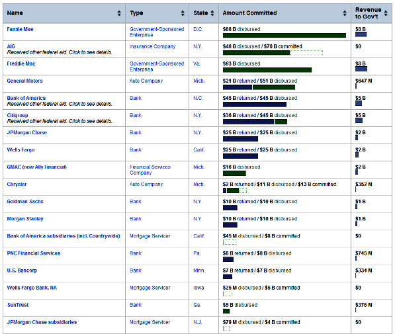Open the Goldman Sachs link

(x=25, y=202)
